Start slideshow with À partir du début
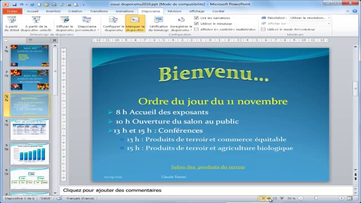 pyautogui.click(x=11, y=24)
